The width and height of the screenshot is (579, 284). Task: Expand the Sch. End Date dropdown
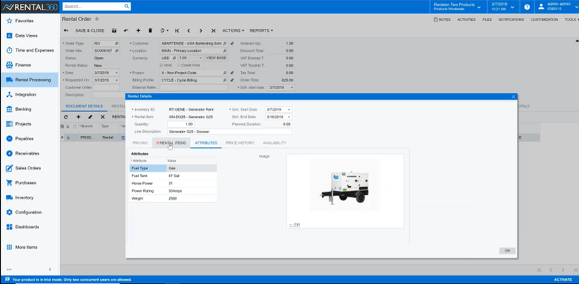(x=289, y=117)
